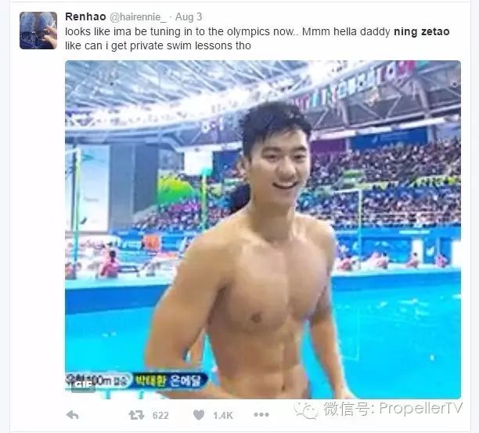Viewport: 479px width, 433px height.
Task: Like the tweet with the heart icon
Action: pyautogui.click(x=199, y=415)
